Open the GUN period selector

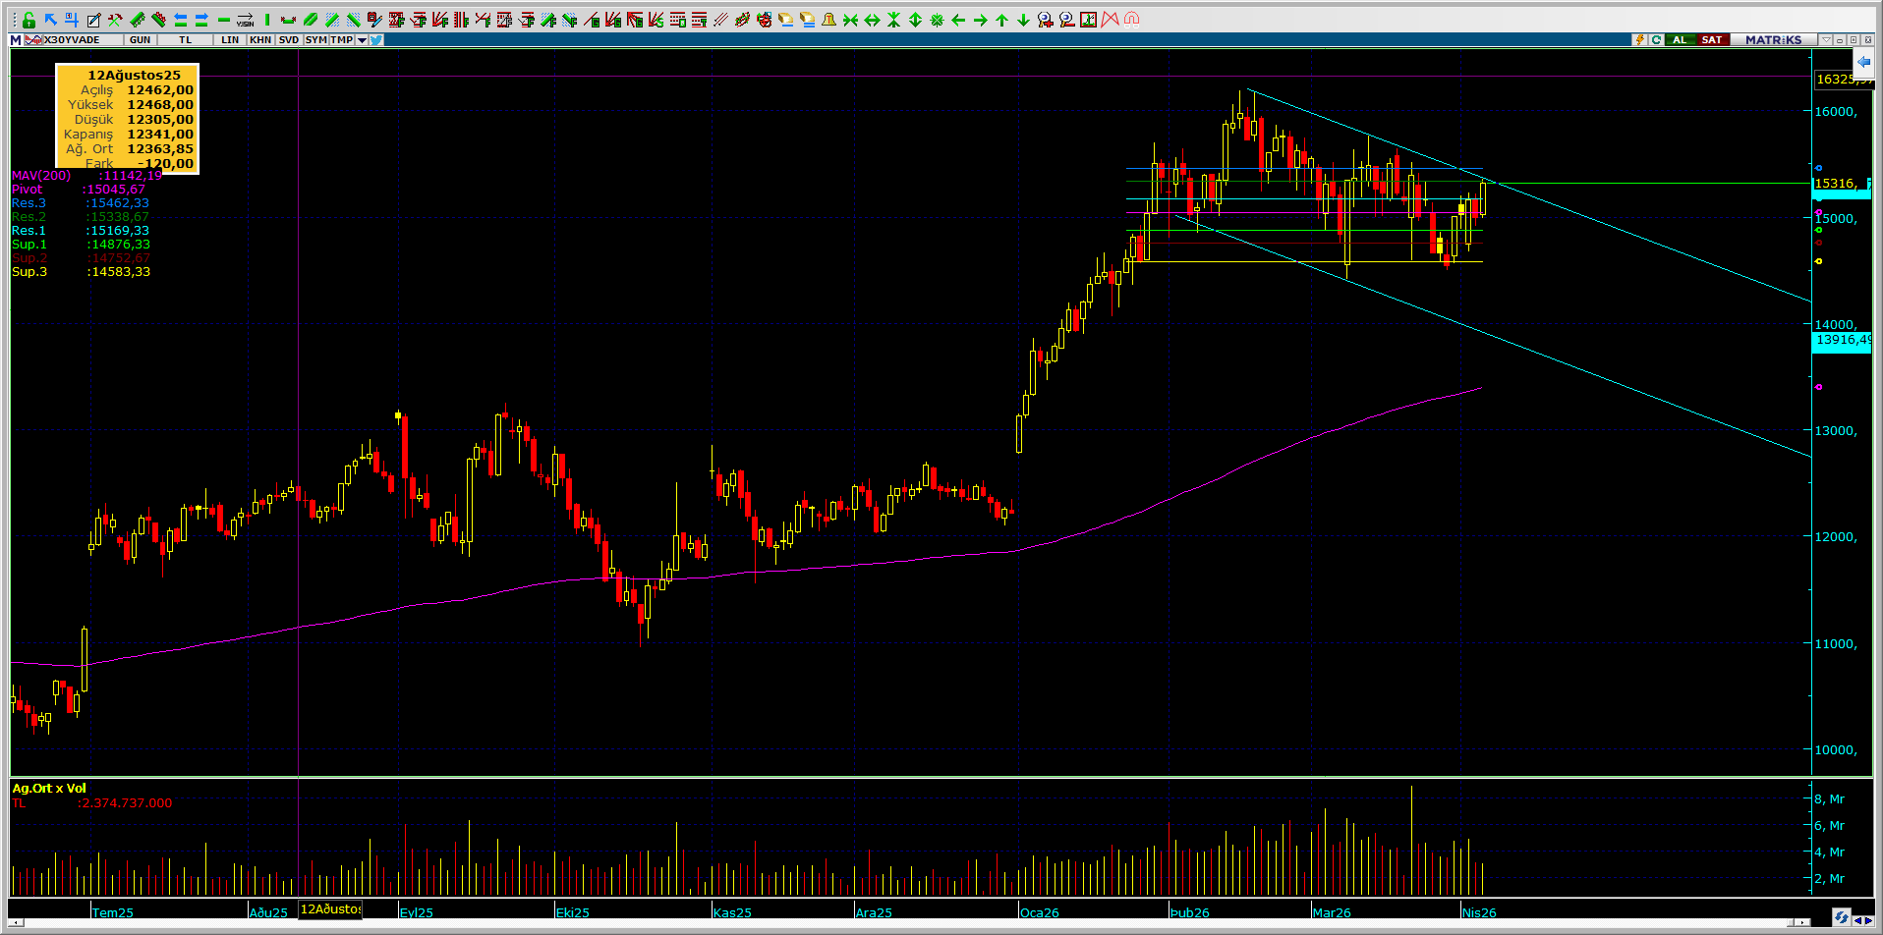point(140,40)
